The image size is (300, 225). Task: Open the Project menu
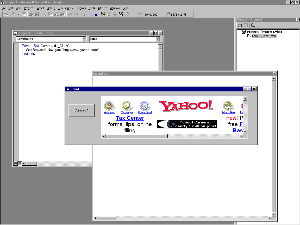point(28,8)
